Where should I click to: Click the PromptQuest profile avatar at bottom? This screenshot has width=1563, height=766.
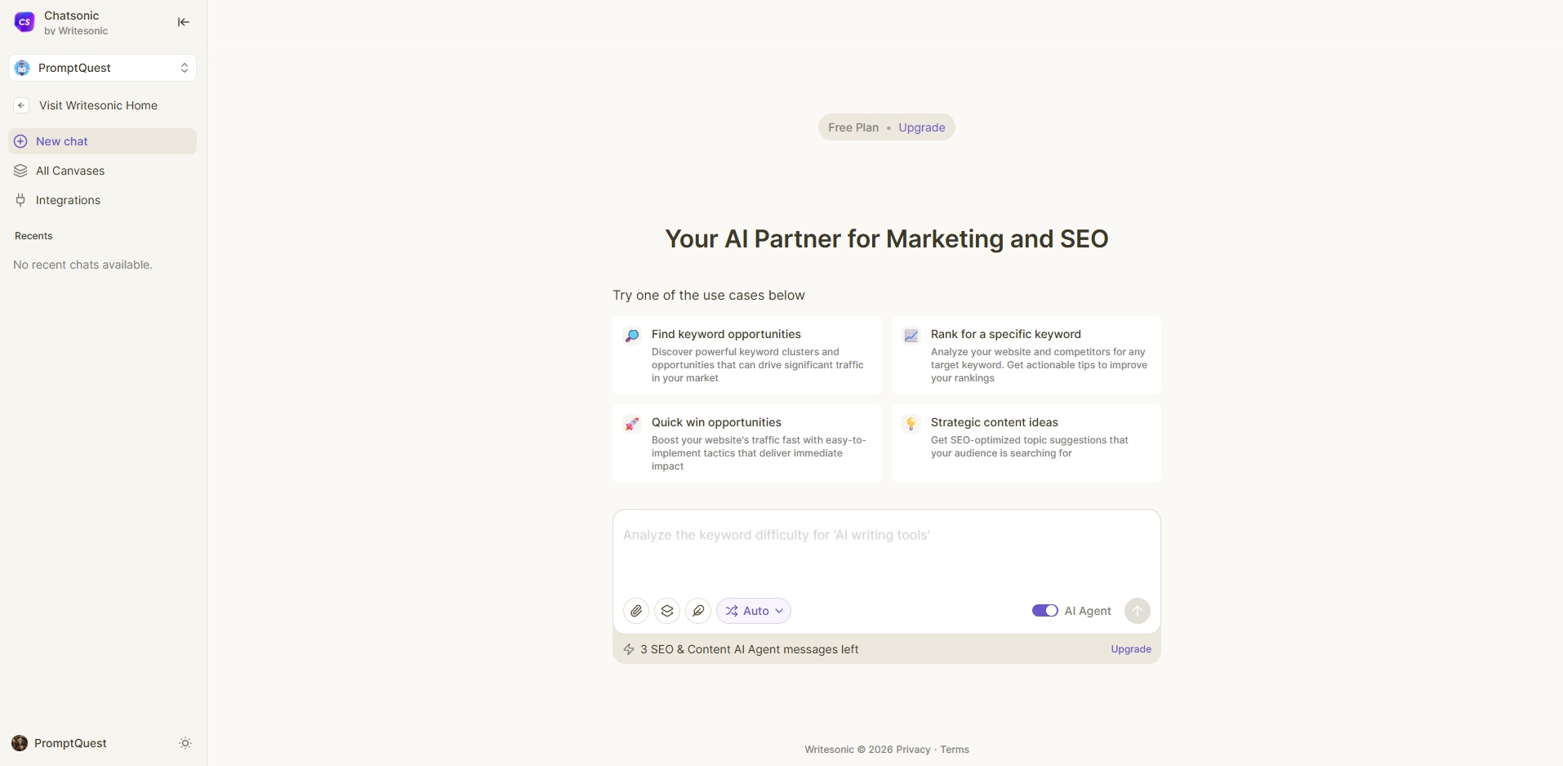click(20, 743)
